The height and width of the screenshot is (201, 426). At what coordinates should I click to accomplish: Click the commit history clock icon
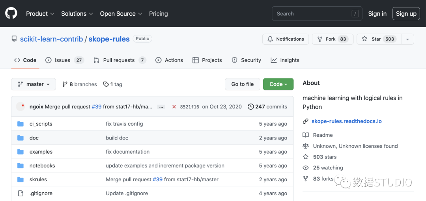click(x=250, y=106)
